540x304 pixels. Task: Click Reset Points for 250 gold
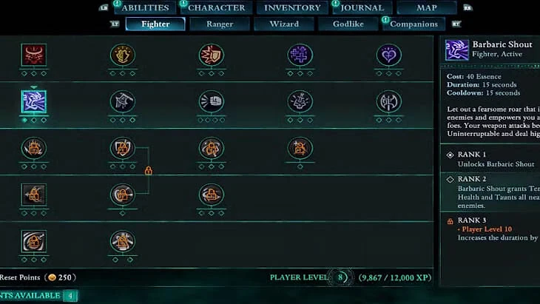click(x=37, y=277)
